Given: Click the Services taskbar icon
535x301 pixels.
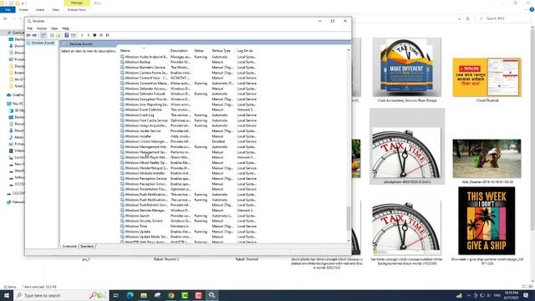Looking at the screenshot, I should (211, 295).
